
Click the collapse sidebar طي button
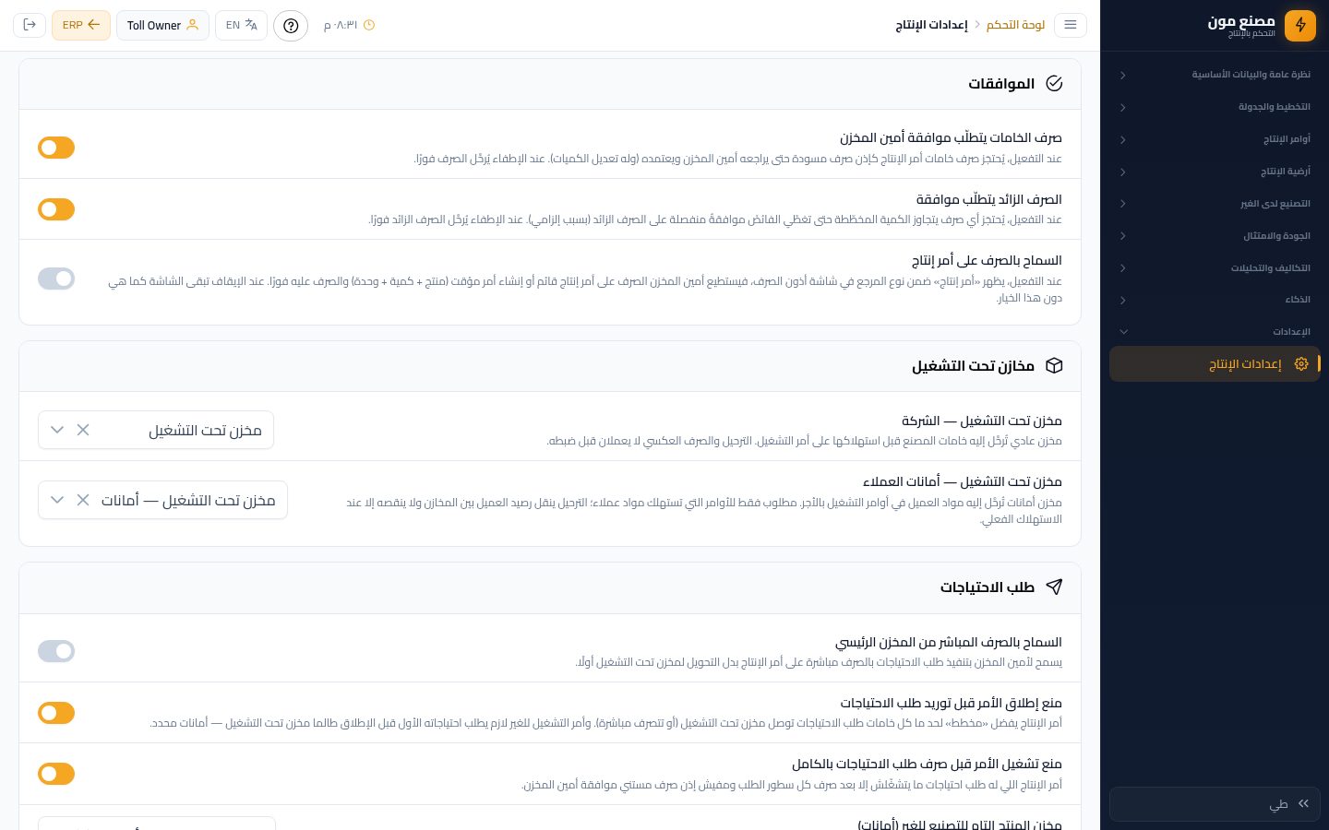point(1215,804)
